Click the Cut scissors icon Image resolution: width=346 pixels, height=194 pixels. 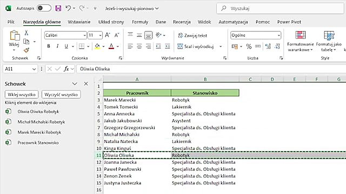26,33
